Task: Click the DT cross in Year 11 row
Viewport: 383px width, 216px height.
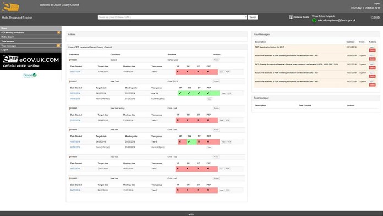Action: (x=198, y=120)
